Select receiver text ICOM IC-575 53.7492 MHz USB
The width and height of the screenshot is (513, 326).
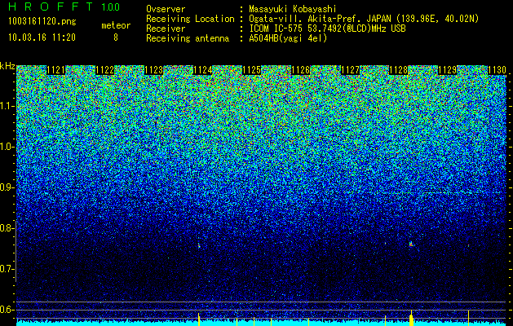[x=327, y=29]
